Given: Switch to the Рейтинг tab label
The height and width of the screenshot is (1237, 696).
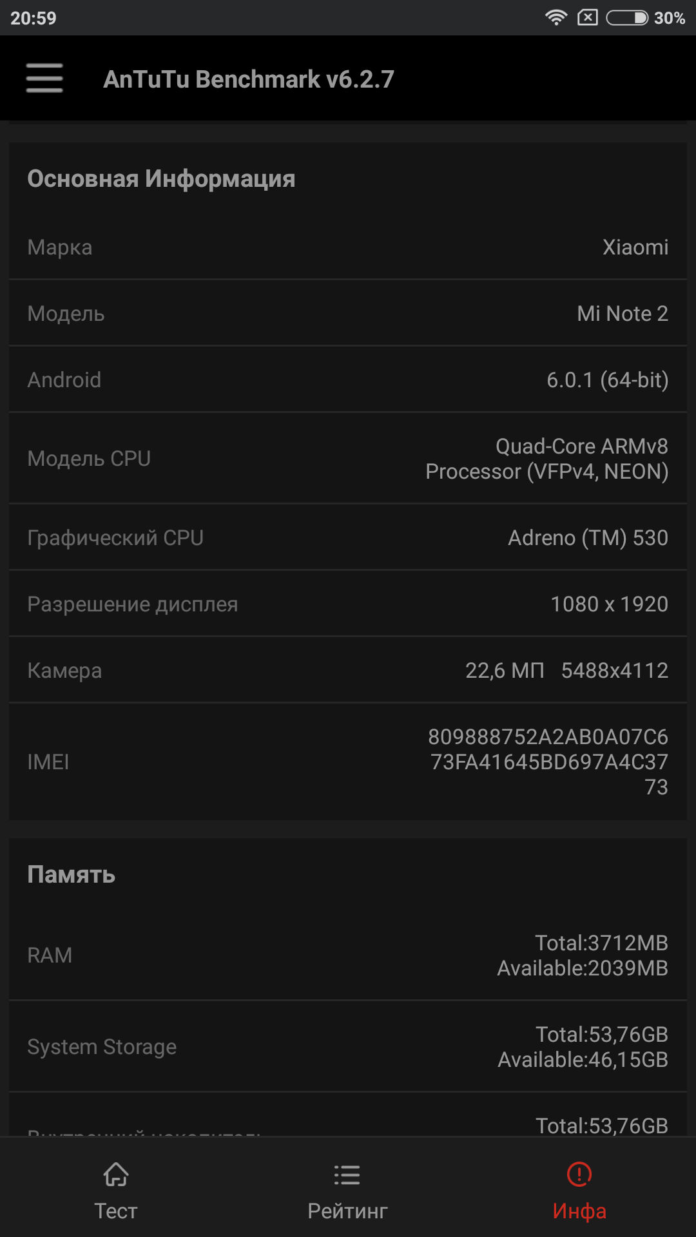Looking at the screenshot, I should tap(347, 1211).
